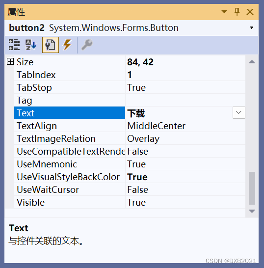Click the Size value 84, 42
The image size is (264, 268).
185,62
